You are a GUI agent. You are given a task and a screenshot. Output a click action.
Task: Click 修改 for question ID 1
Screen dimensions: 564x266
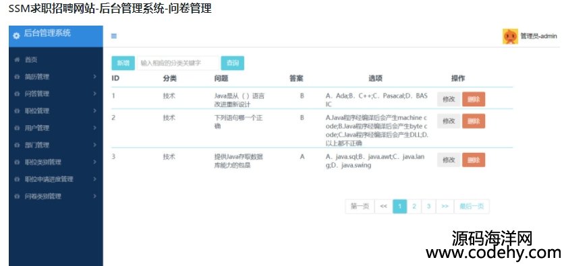coord(449,100)
